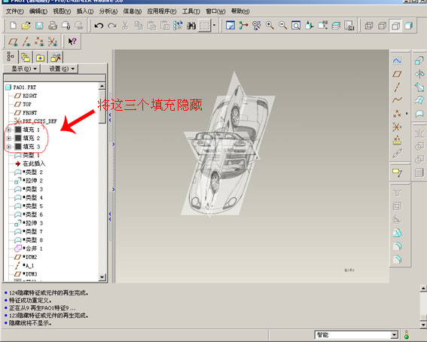Click the context-sensitive help cursor icon
This screenshot has height=342, width=427.
pyautogui.click(x=72, y=41)
